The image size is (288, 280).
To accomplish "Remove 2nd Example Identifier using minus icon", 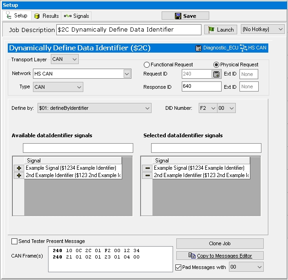I will pyautogui.click(x=147, y=175).
